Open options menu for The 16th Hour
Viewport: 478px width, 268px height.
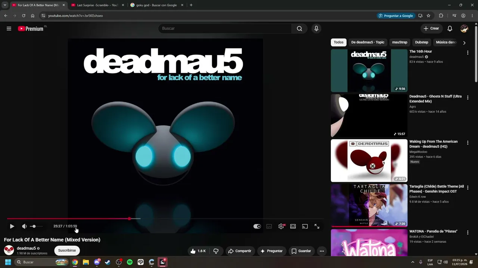(x=468, y=53)
